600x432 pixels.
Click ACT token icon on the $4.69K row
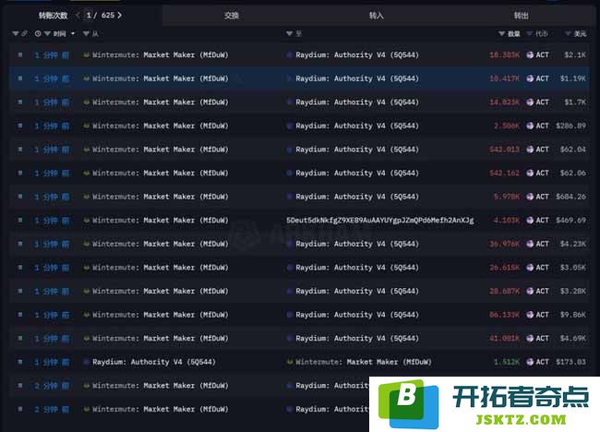(530, 338)
